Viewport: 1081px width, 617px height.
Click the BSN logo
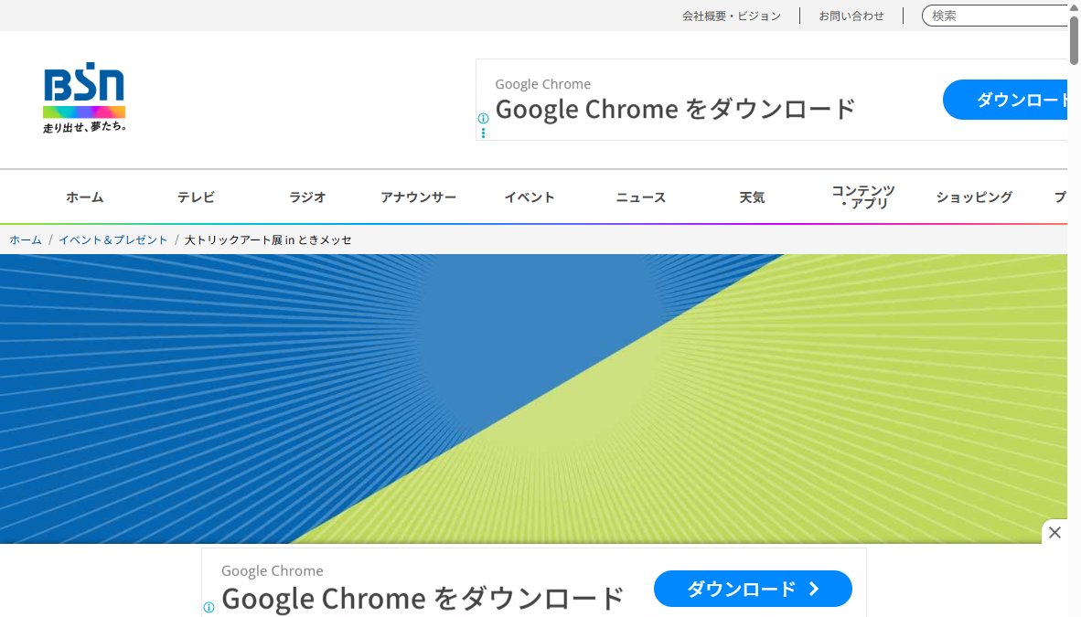[84, 98]
